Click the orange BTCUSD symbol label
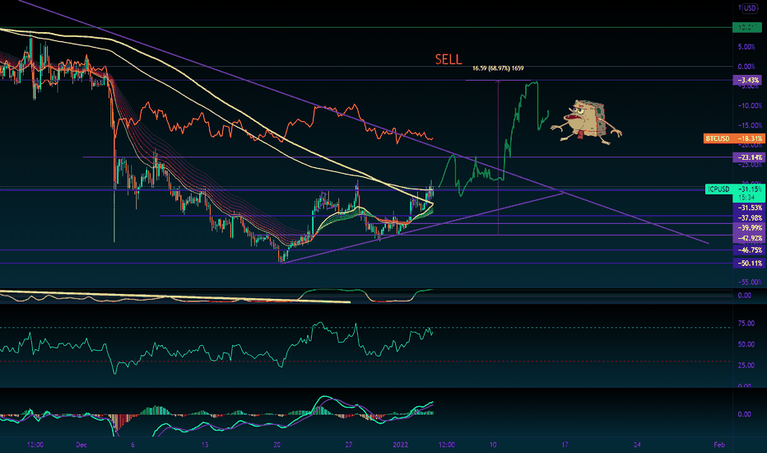 tap(718, 138)
